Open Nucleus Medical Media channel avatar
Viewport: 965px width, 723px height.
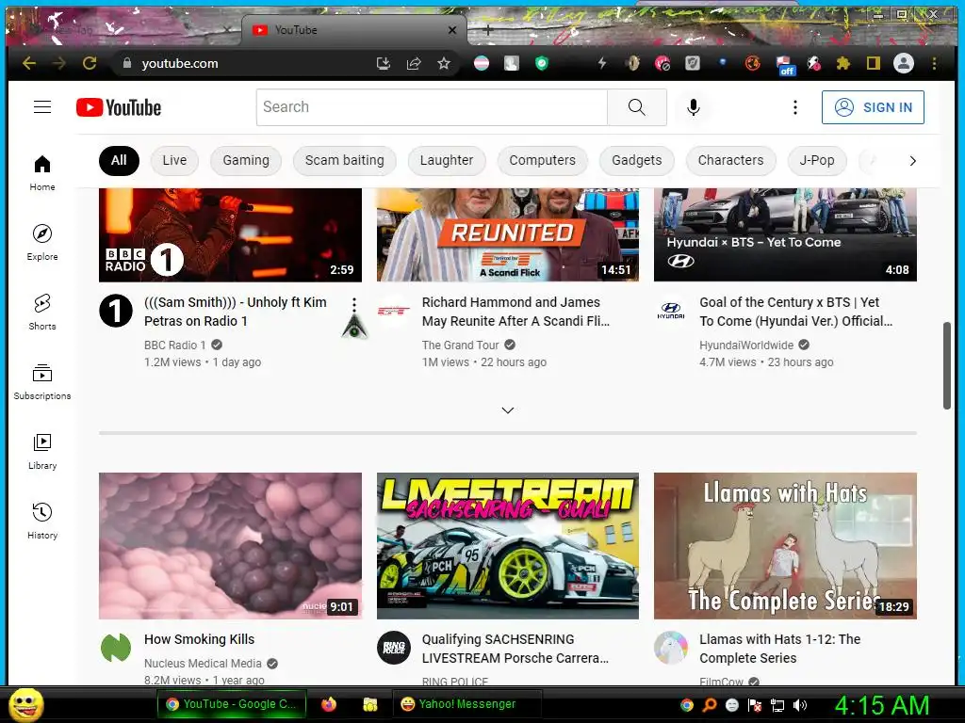pyautogui.click(x=116, y=648)
